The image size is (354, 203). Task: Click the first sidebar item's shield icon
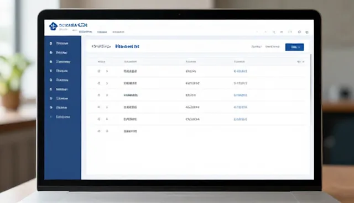(51, 43)
